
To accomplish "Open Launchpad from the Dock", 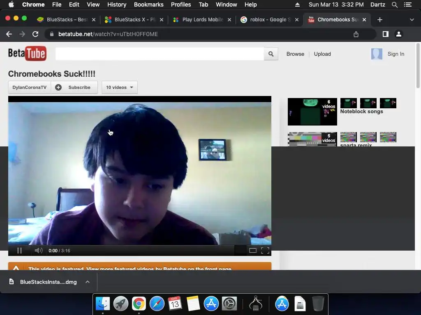I will (121, 304).
